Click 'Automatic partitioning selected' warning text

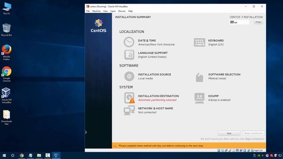tap(157, 100)
